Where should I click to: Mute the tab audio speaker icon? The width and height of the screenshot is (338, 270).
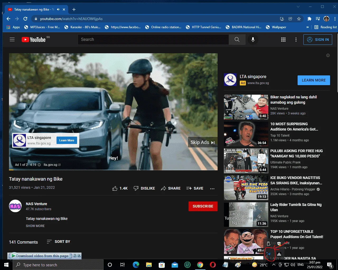click(x=58, y=9)
